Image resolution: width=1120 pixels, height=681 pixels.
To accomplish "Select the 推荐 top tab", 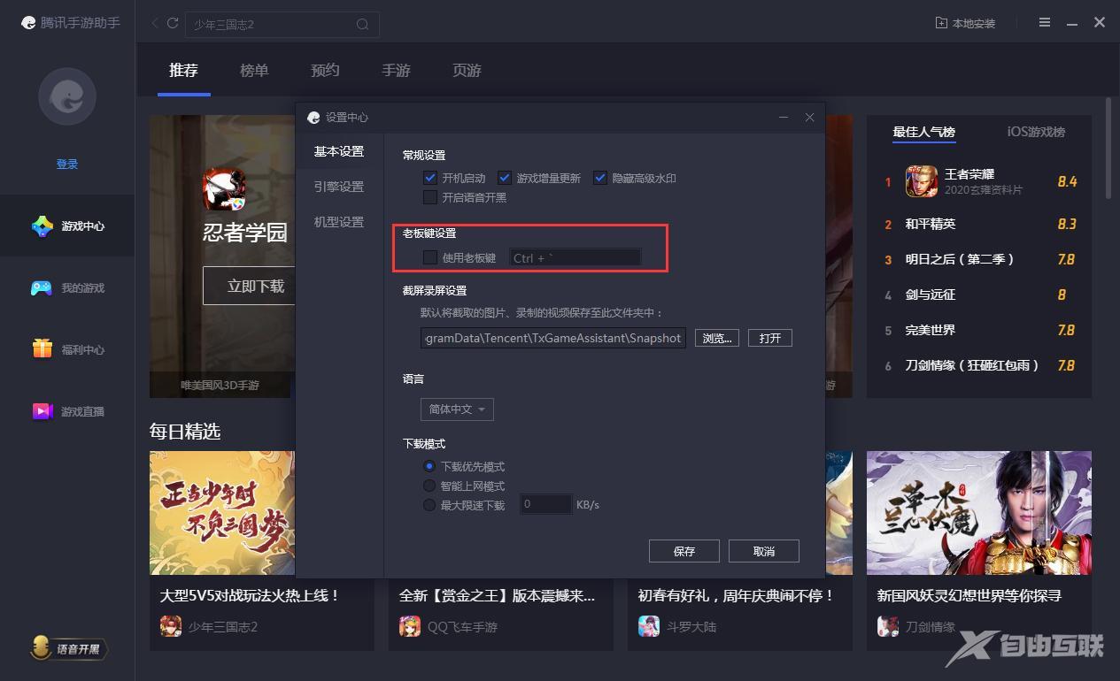I will click(184, 71).
